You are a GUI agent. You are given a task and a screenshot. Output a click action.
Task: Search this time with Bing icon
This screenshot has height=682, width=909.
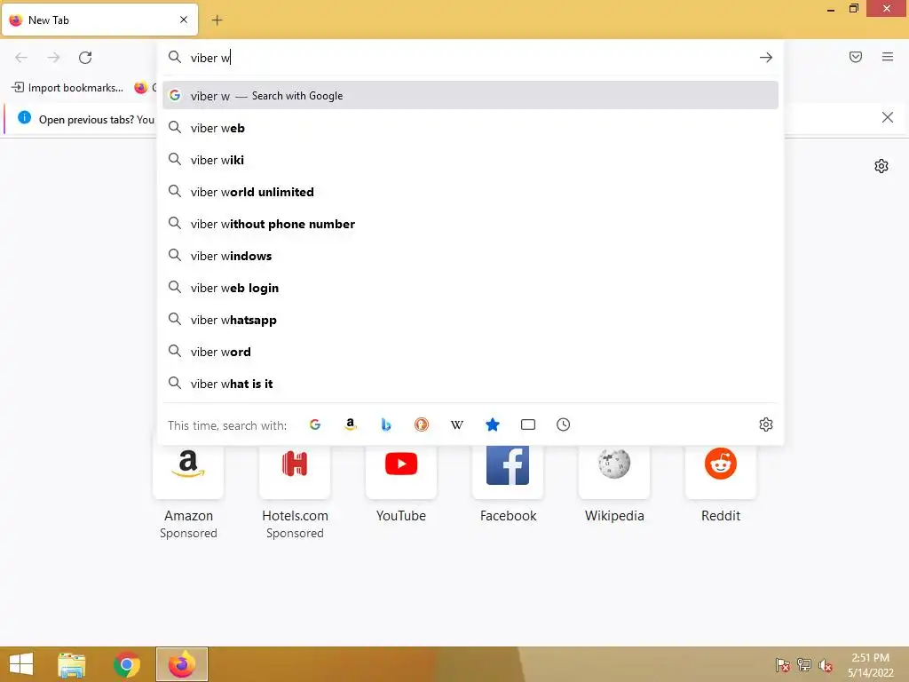(386, 424)
